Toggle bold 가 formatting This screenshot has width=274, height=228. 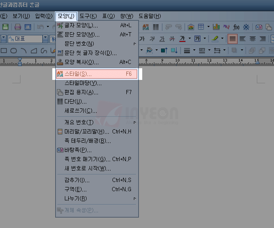142,38
